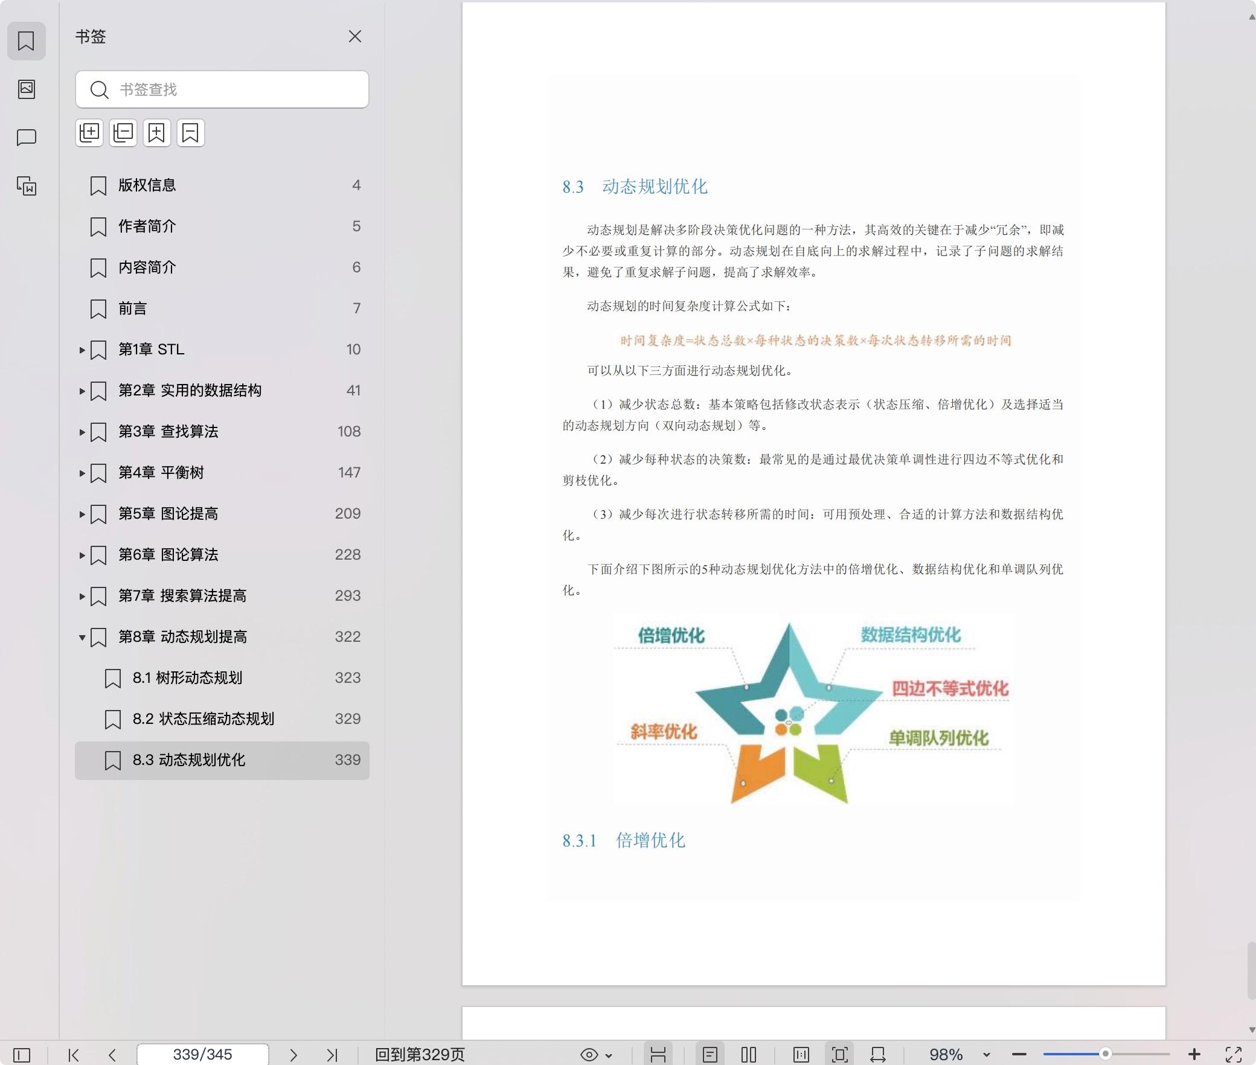Toggle the sidebar panel in status bar
The width and height of the screenshot is (1256, 1065).
[x=22, y=1055]
